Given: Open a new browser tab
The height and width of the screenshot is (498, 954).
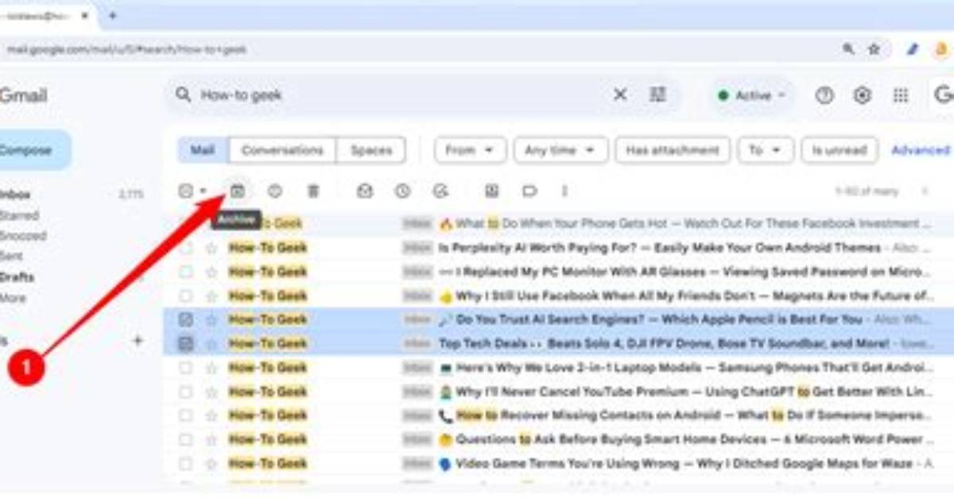Looking at the screenshot, I should [112, 15].
